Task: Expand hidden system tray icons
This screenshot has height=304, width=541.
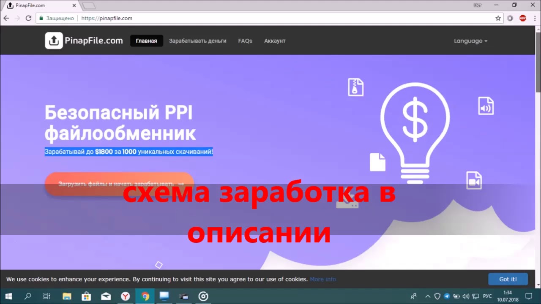Action: click(x=427, y=296)
